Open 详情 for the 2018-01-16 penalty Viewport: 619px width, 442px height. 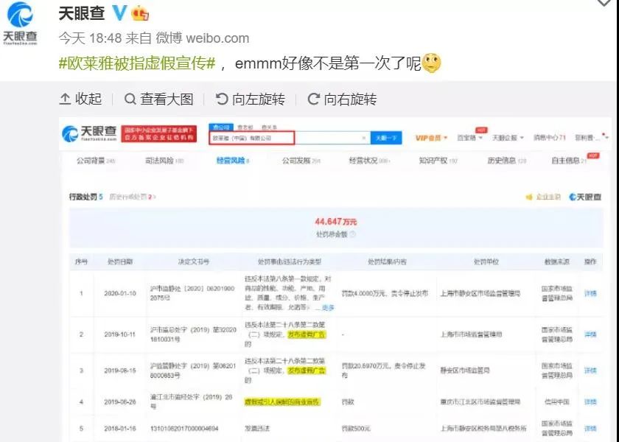click(590, 428)
